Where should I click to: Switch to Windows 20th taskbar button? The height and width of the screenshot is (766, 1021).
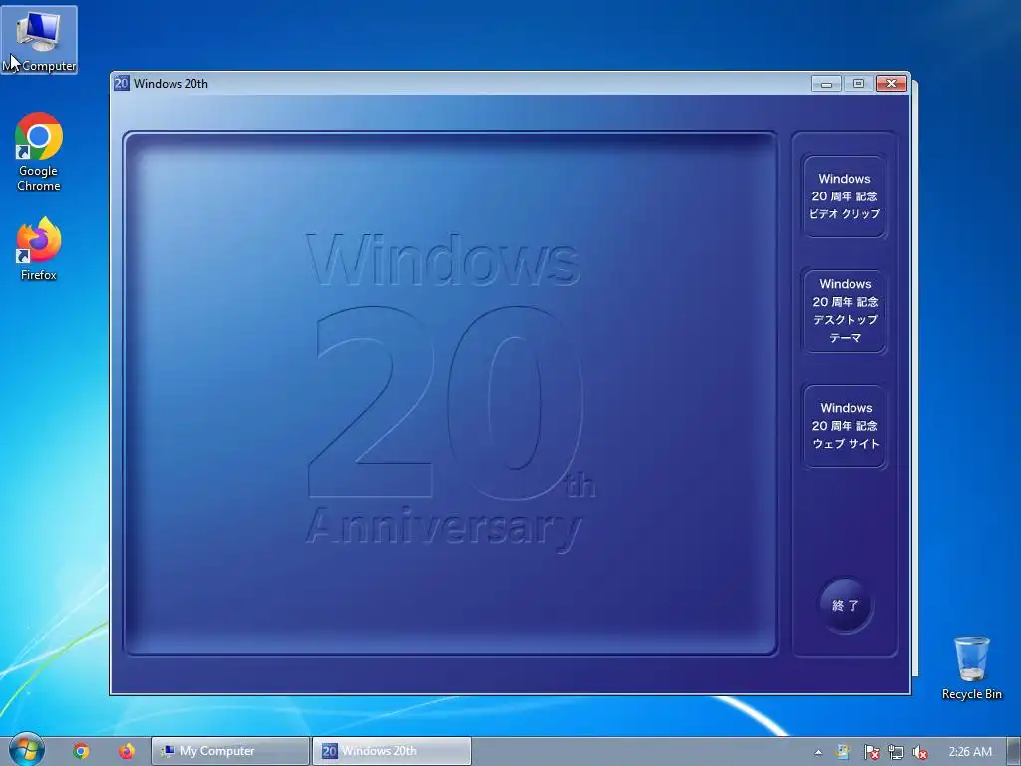pyautogui.click(x=392, y=751)
